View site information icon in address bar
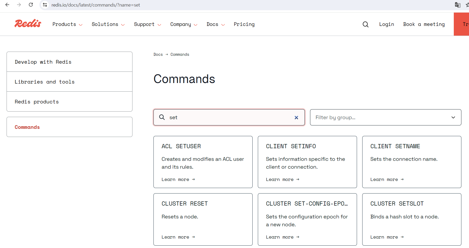Image resolution: width=469 pixels, height=248 pixels. [45, 5]
